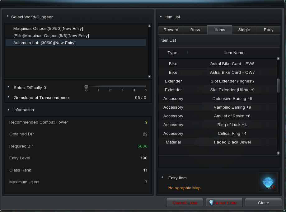Switch to the Single tab
286x212 pixels.
coord(244,30)
